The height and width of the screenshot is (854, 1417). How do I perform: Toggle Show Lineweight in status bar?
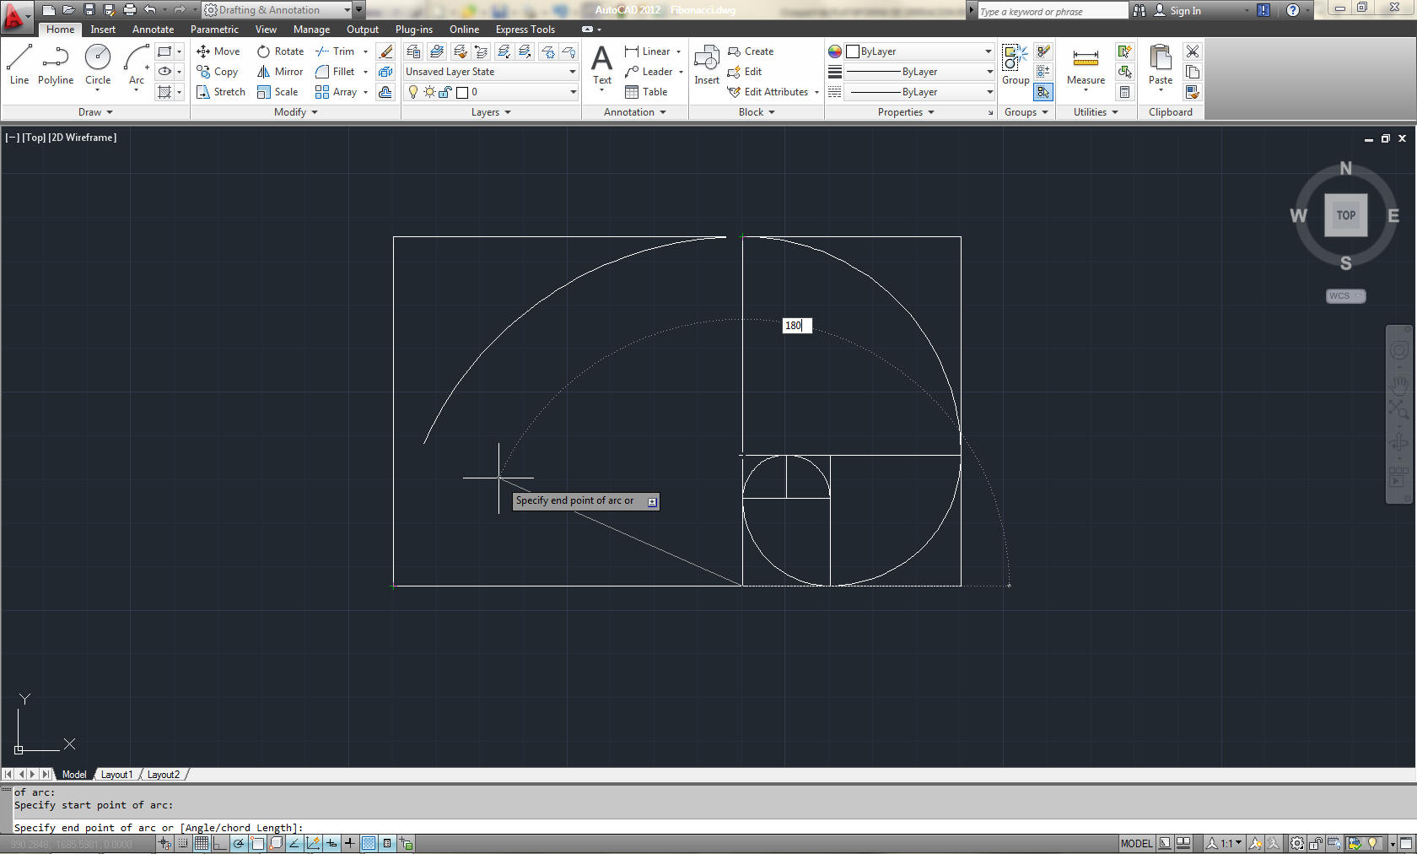click(350, 843)
